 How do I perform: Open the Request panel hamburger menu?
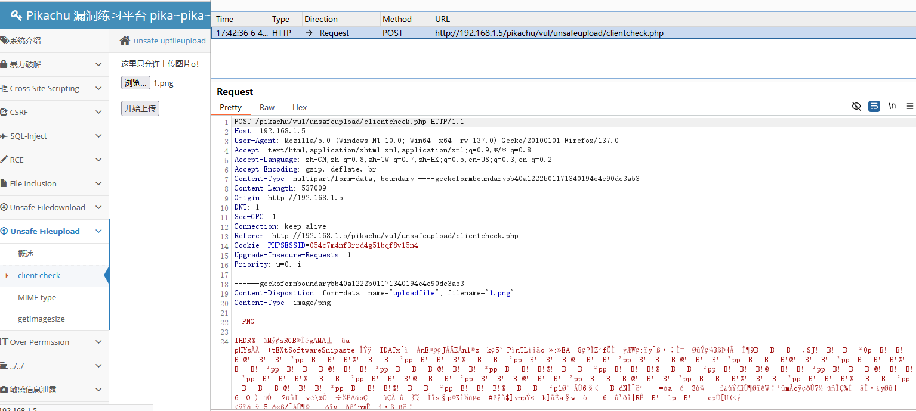(910, 106)
